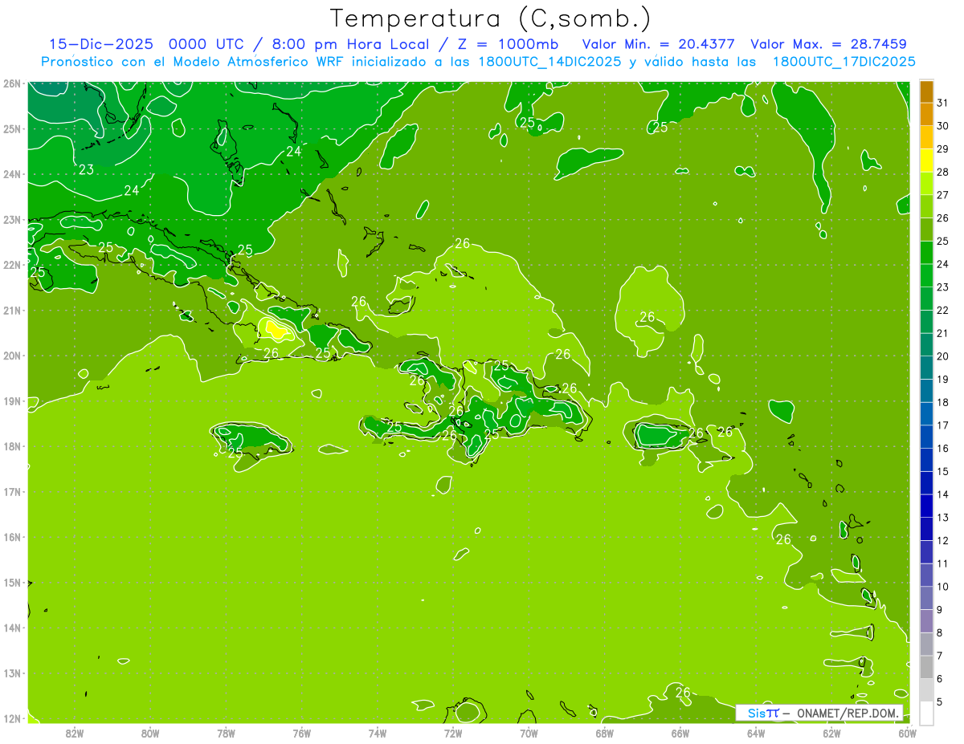Click the "18N" latitude axis label

click(11, 446)
